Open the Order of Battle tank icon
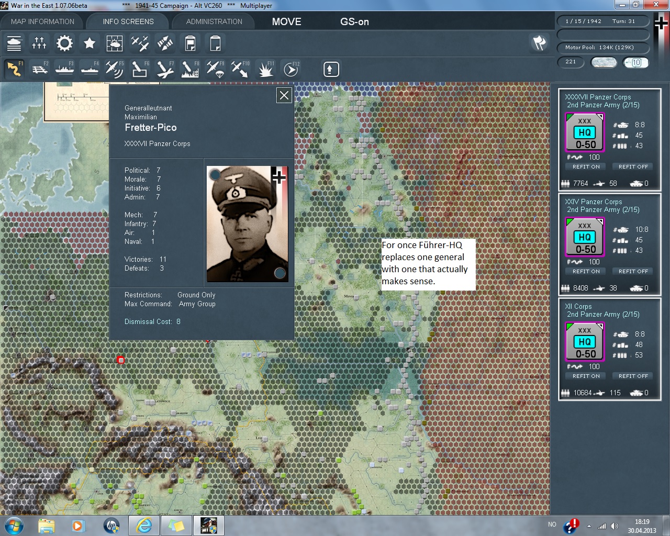 [x=14, y=43]
